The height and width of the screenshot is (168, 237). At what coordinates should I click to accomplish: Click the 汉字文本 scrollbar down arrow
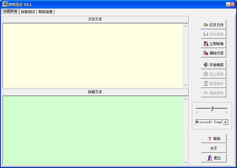click(x=185, y=85)
